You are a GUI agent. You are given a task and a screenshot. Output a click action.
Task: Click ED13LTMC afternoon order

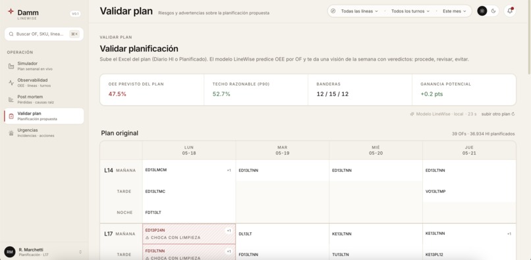tap(155, 192)
